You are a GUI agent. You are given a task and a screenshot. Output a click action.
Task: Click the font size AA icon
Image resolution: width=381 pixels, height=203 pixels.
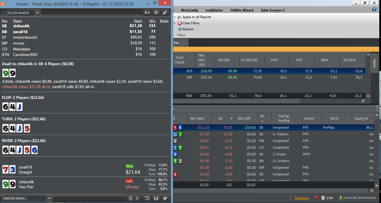147,12
